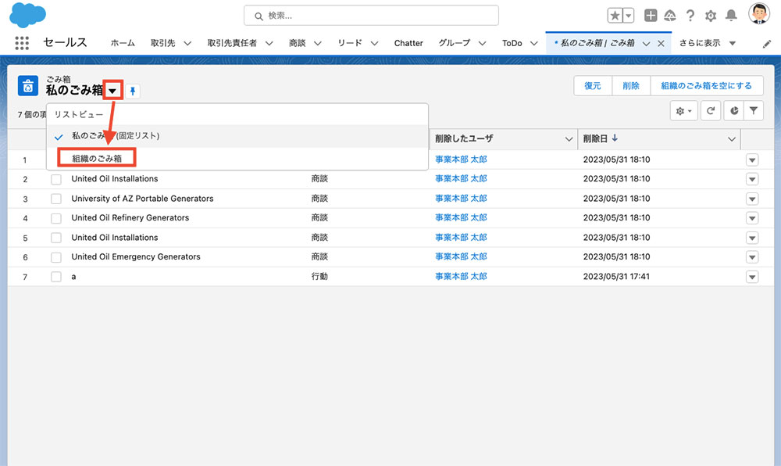The height and width of the screenshot is (466, 781).
Task: Expand the 取引先責任者 tab chevron
Action: [269, 43]
